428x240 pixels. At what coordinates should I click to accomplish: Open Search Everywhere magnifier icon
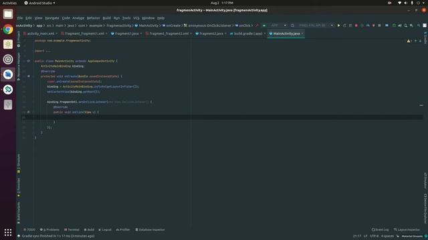(419, 25)
